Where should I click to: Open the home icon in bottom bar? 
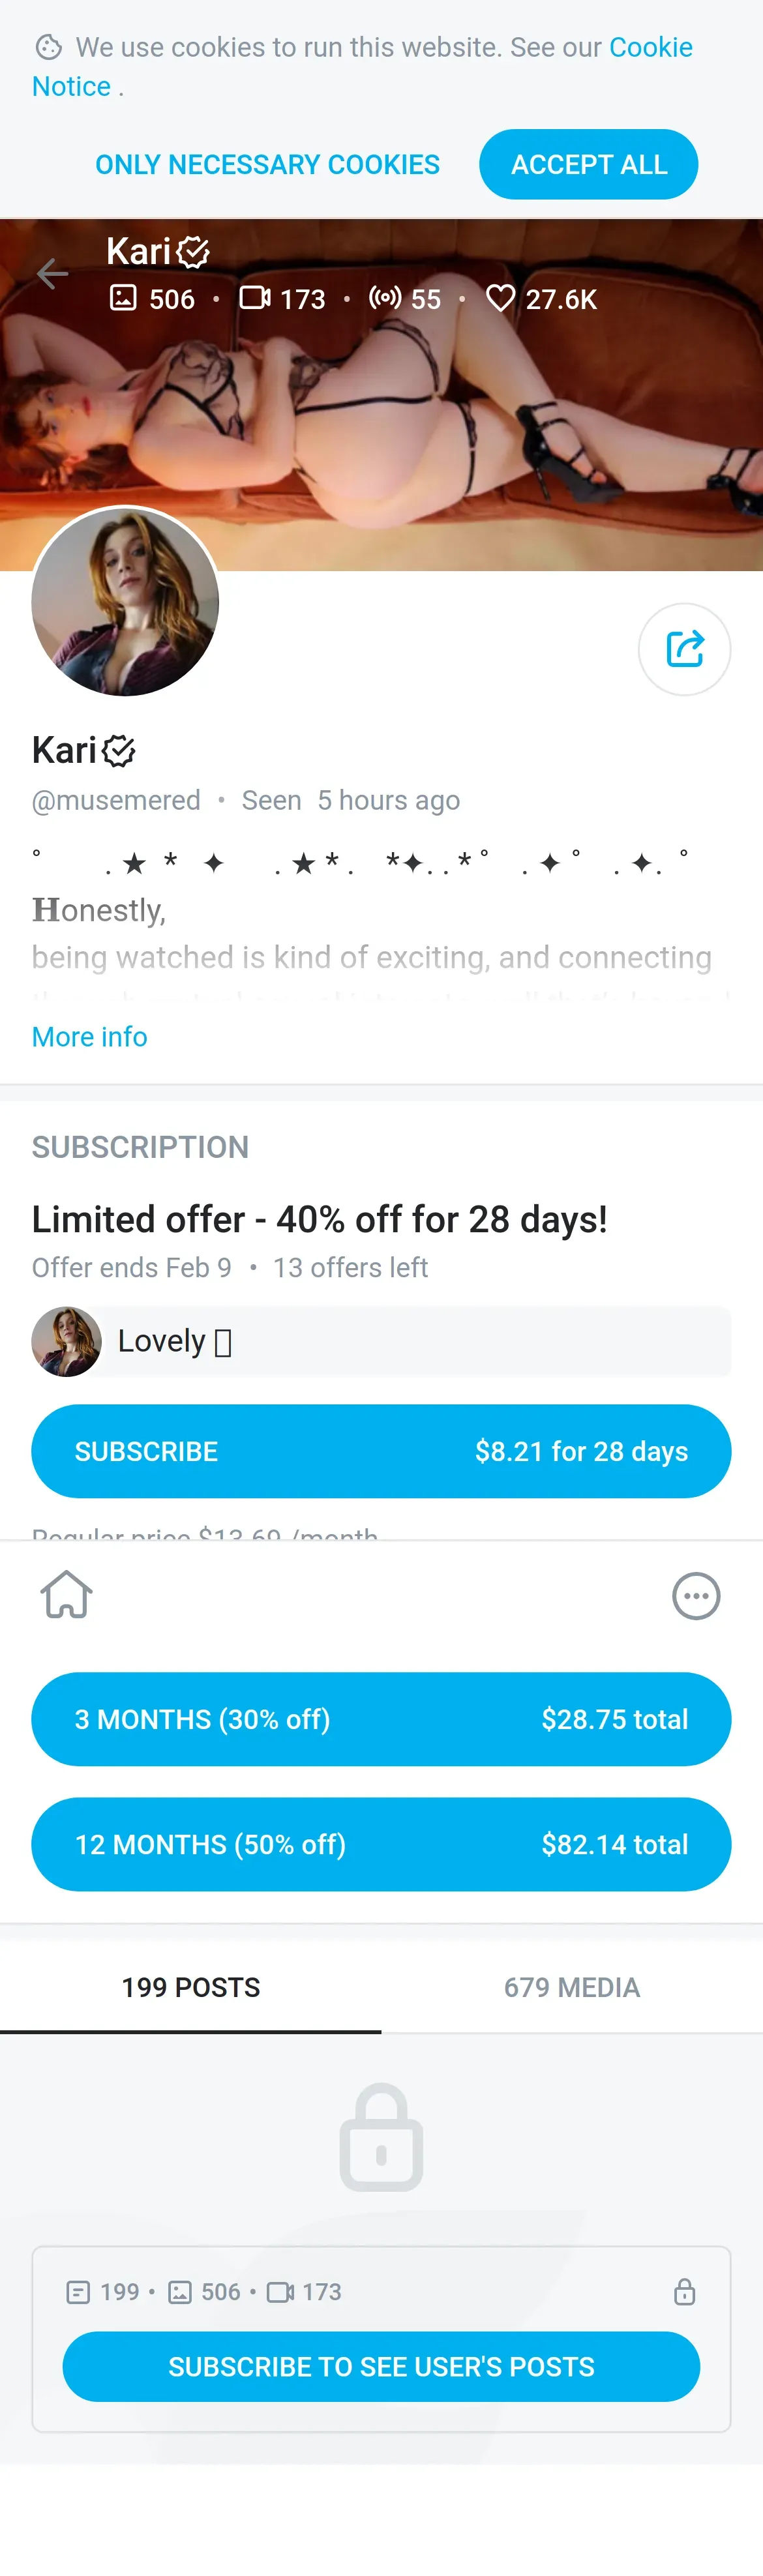point(67,1594)
